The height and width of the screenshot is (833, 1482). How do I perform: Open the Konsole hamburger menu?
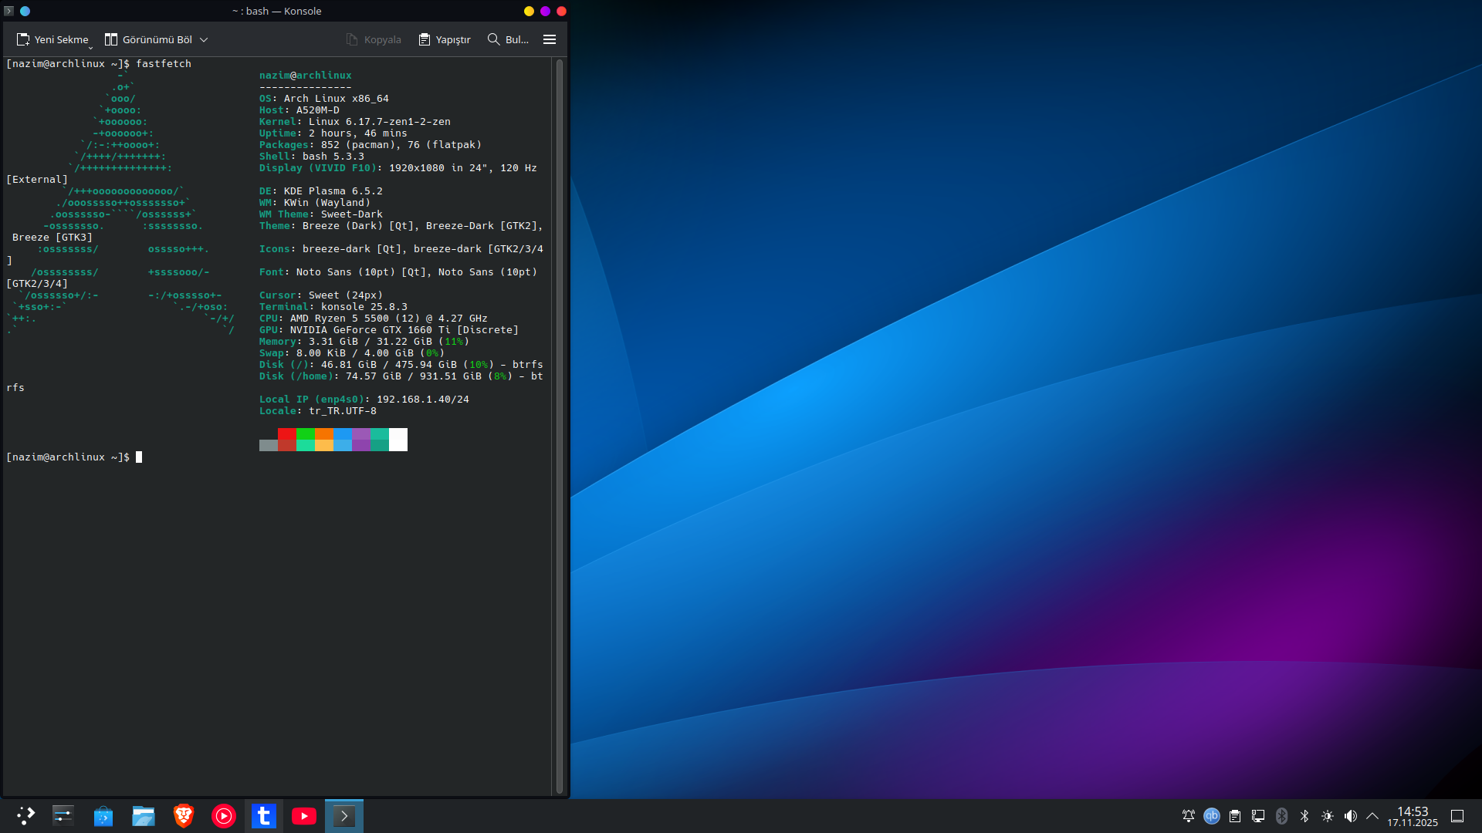coord(550,39)
